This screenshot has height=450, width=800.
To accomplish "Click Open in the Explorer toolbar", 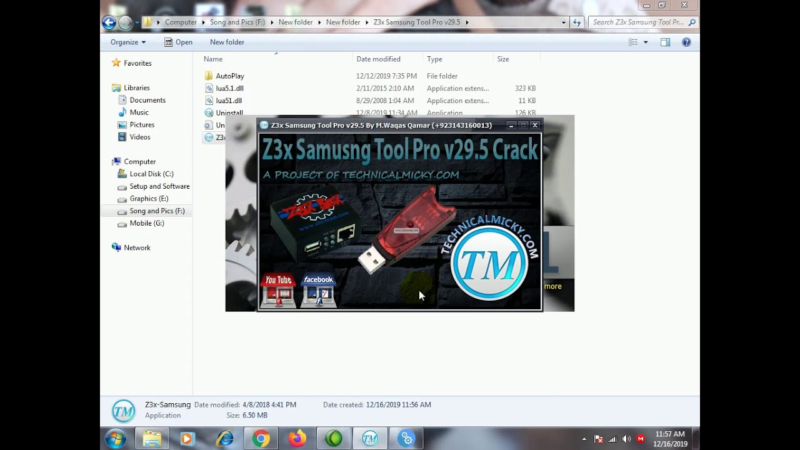I will [178, 42].
